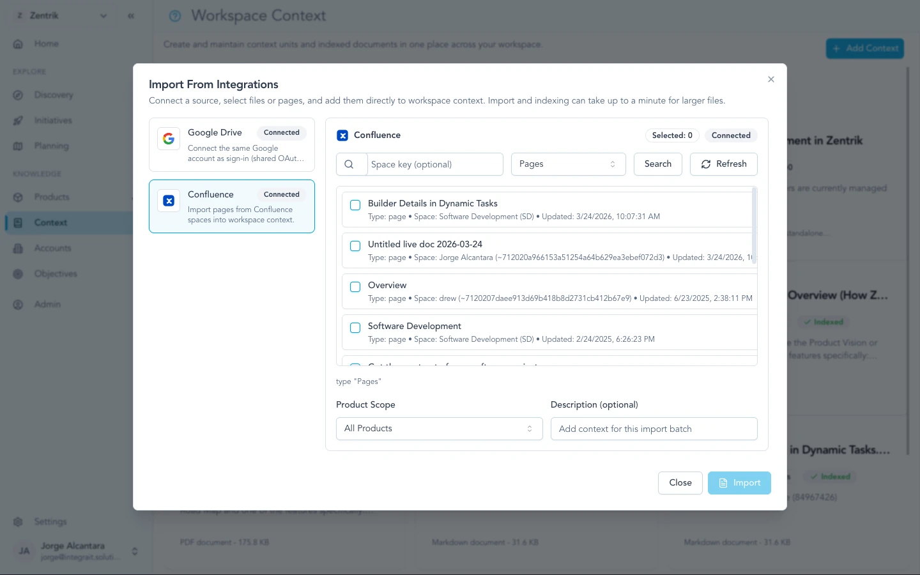920x575 pixels.
Task: Click the search magnifier in the space key field
Action: (x=351, y=164)
